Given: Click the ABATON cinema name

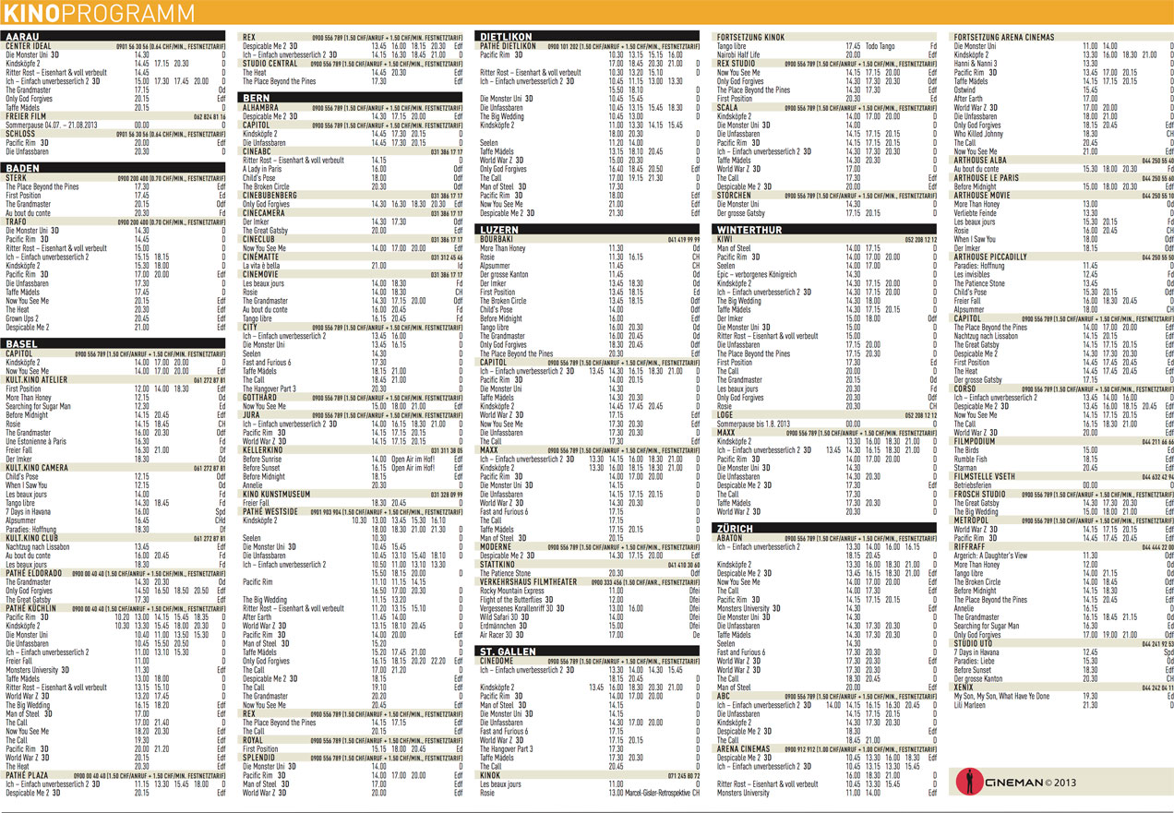Looking at the screenshot, I should (x=729, y=537).
